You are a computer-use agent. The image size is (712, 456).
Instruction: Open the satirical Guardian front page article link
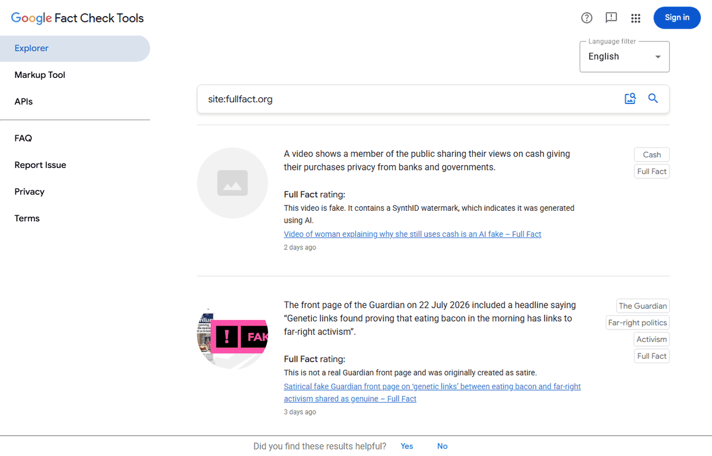[432, 392]
